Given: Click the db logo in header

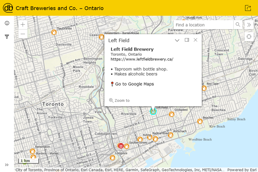Looking at the screenshot, I should click(x=8, y=8).
